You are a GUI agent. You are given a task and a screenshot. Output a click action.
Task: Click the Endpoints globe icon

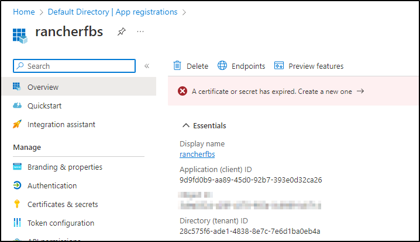click(222, 65)
